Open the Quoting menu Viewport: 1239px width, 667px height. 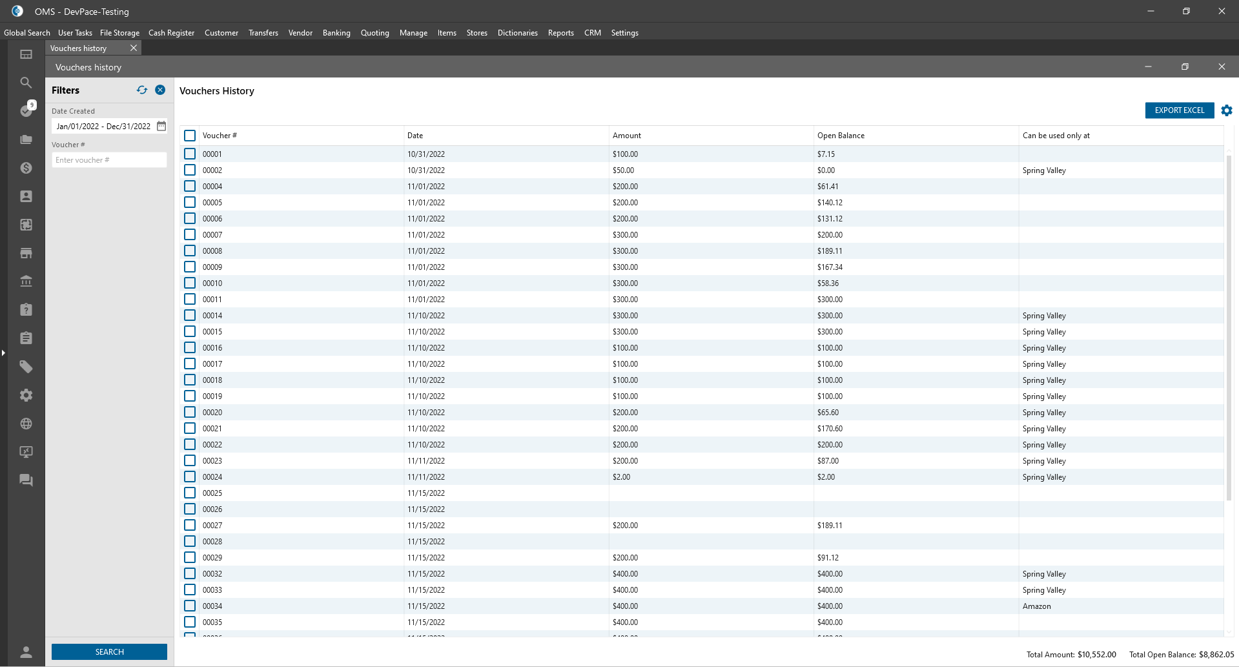tap(375, 32)
